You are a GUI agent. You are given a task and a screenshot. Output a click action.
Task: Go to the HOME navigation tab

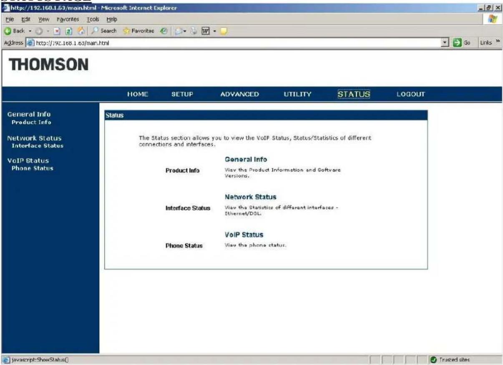(138, 95)
